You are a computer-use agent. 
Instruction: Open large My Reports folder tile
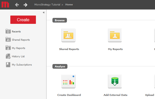115,35
